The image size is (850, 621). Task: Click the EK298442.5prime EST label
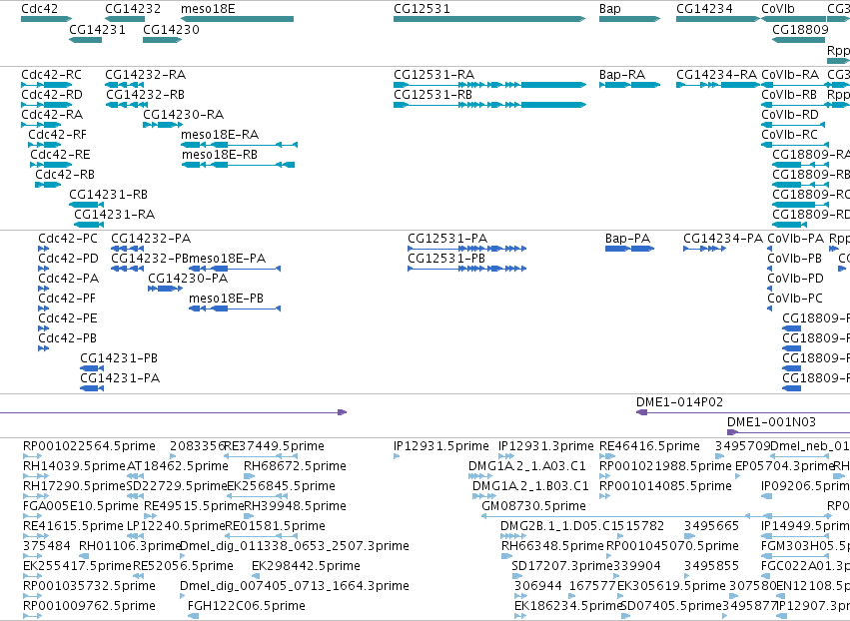(x=306, y=566)
